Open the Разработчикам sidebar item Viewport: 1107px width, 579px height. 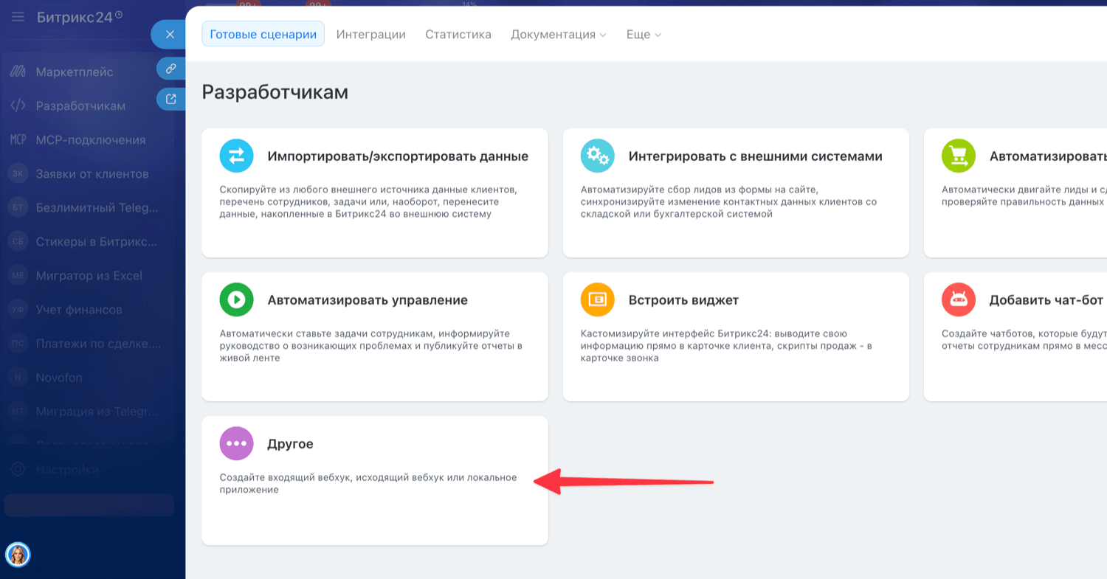(80, 105)
